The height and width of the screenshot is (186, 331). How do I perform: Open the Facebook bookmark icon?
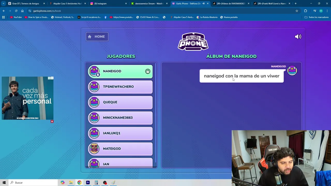[106, 17]
